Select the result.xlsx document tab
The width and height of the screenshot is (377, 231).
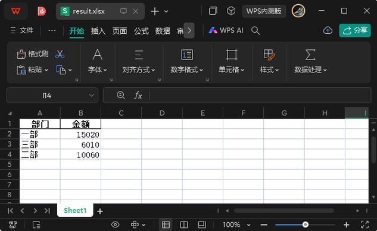tap(100, 11)
